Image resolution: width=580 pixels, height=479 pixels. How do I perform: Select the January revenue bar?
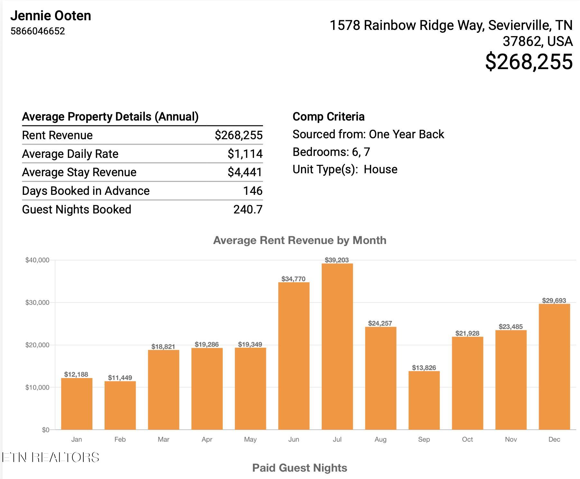click(77, 404)
